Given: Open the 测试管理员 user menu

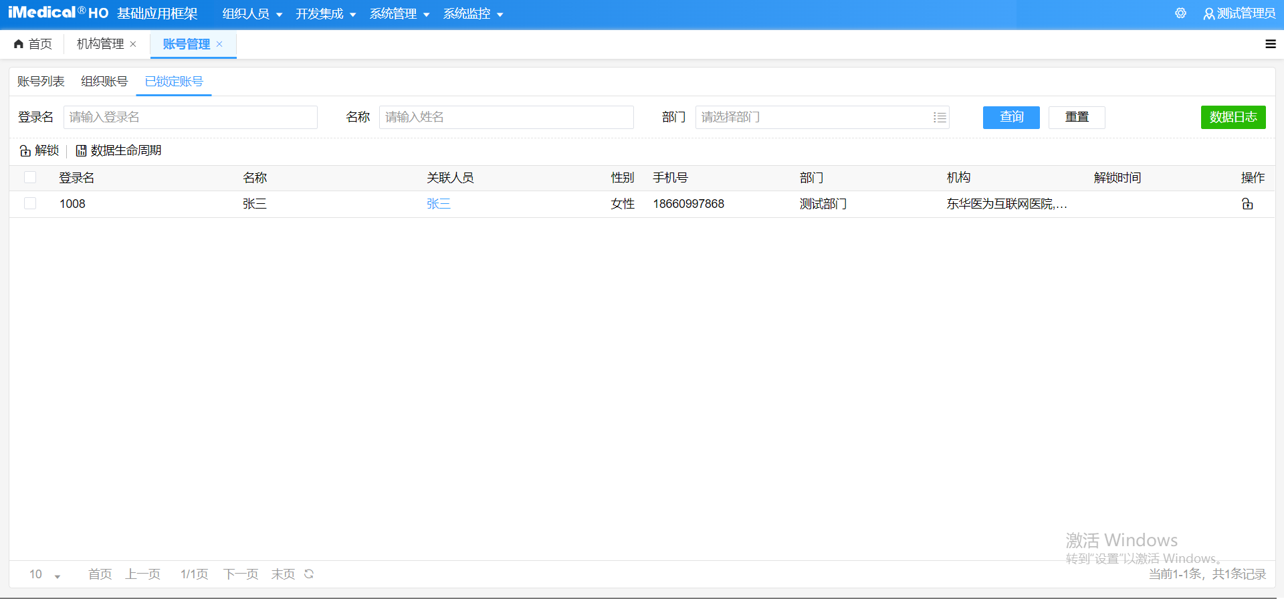Looking at the screenshot, I should pos(1239,13).
